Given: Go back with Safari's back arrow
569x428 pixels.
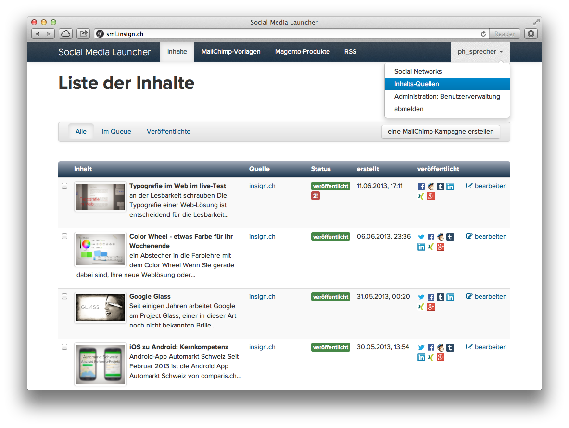Looking at the screenshot, I should click(x=38, y=34).
